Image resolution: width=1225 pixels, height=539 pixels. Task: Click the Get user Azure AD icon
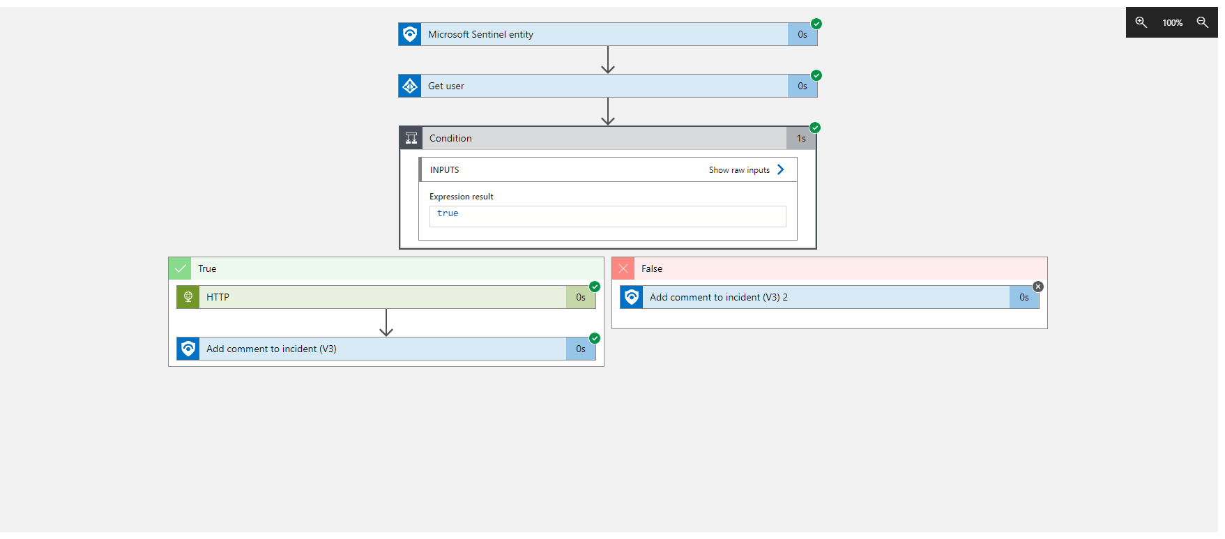(x=410, y=86)
